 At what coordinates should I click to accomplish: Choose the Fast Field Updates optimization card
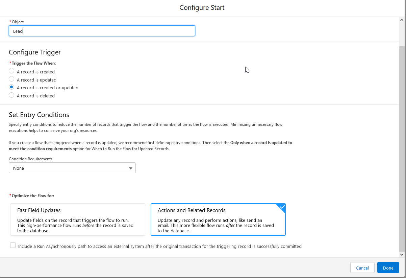tap(78, 219)
